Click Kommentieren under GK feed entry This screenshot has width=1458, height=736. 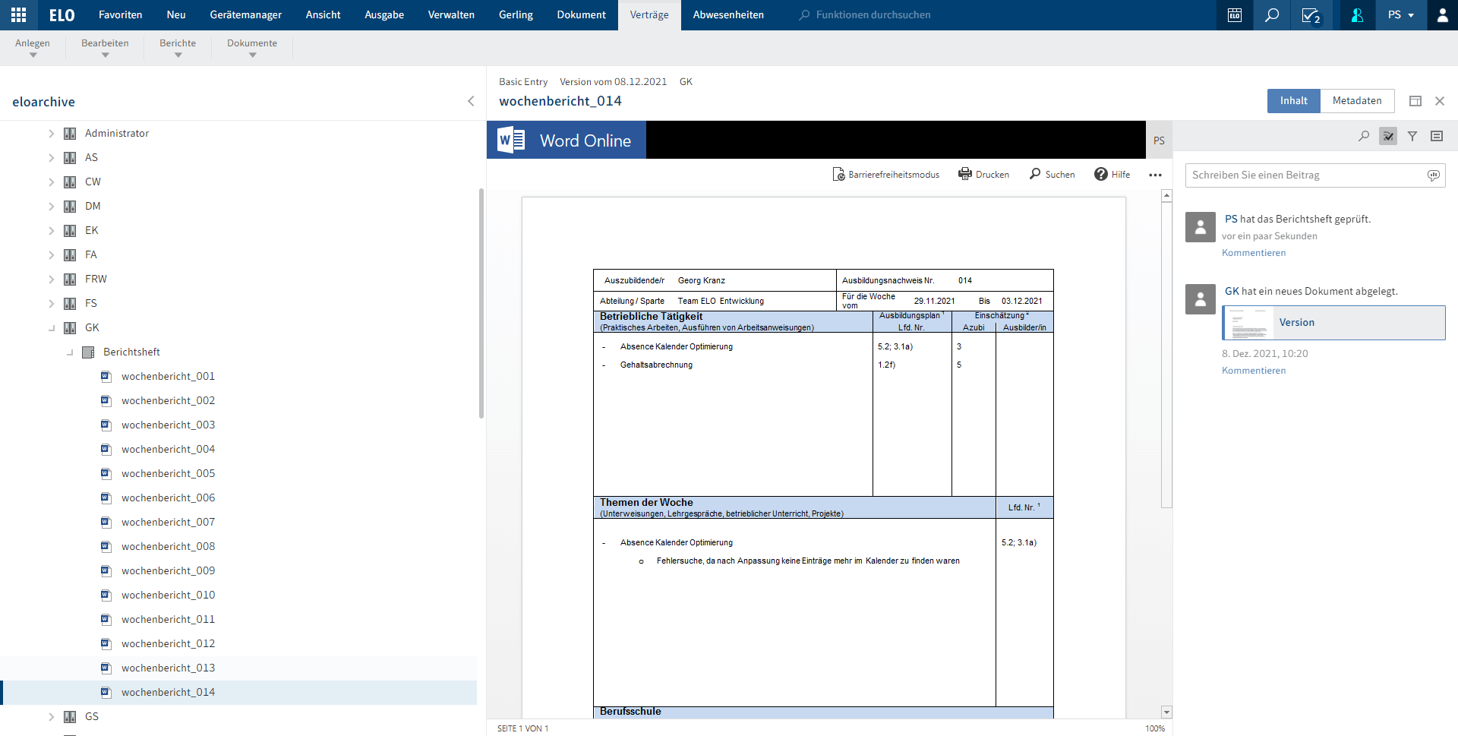tap(1254, 371)
